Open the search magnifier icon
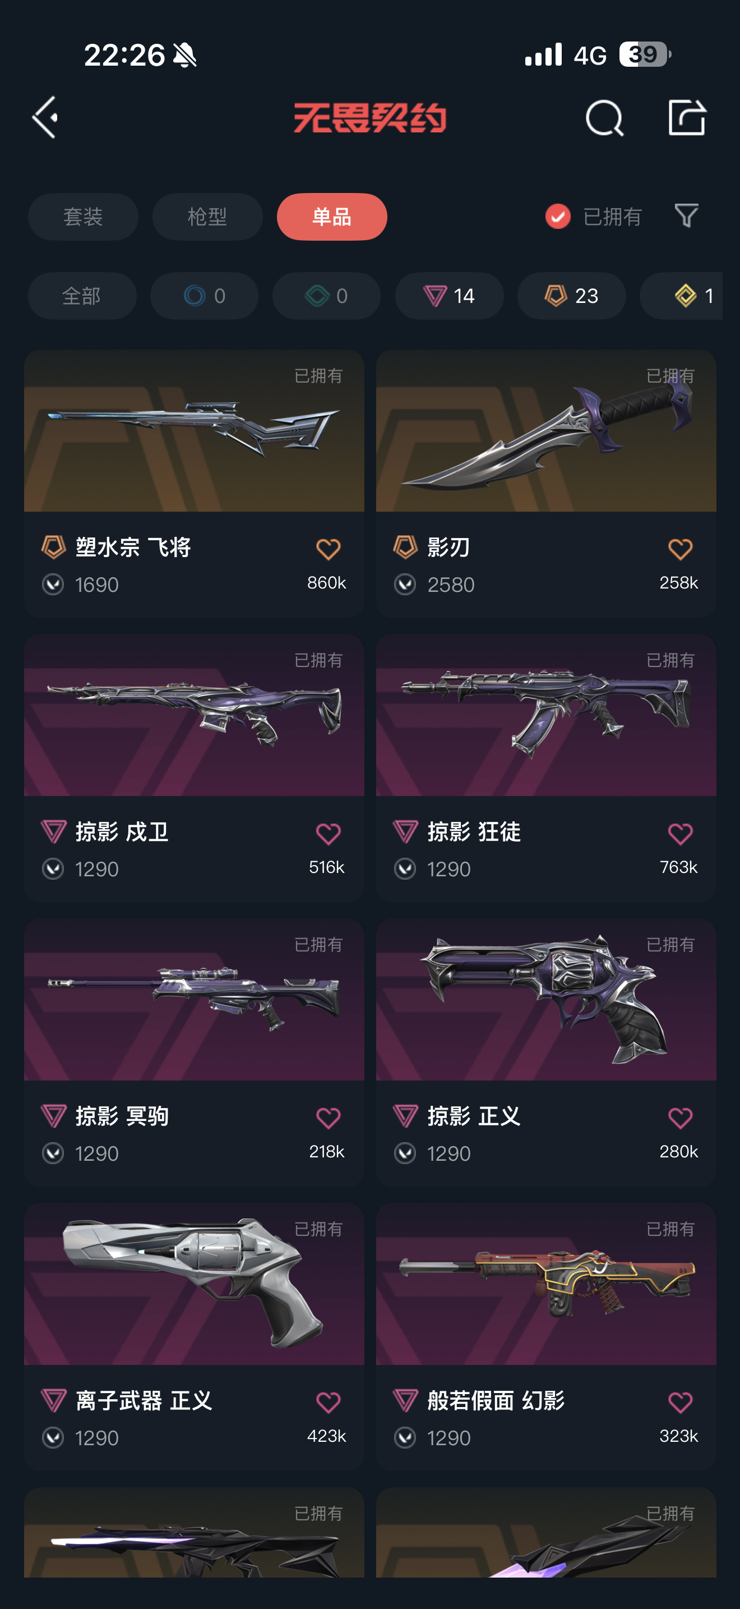Viewport: 740px width, 1609px height. pyautogui.click(x=604, y=117)
